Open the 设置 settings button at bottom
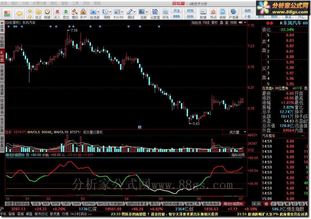 pyautogui.click(x=9, y=204)
